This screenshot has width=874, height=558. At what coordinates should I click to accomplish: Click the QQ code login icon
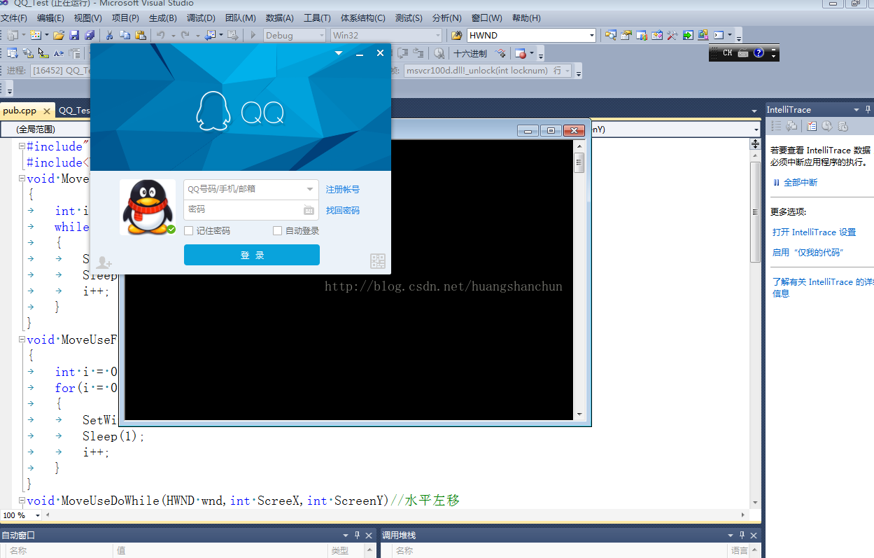pyautogui.click(x=378, y=262)
